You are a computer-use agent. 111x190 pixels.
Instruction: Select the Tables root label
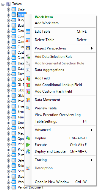[x=17, y=4]
